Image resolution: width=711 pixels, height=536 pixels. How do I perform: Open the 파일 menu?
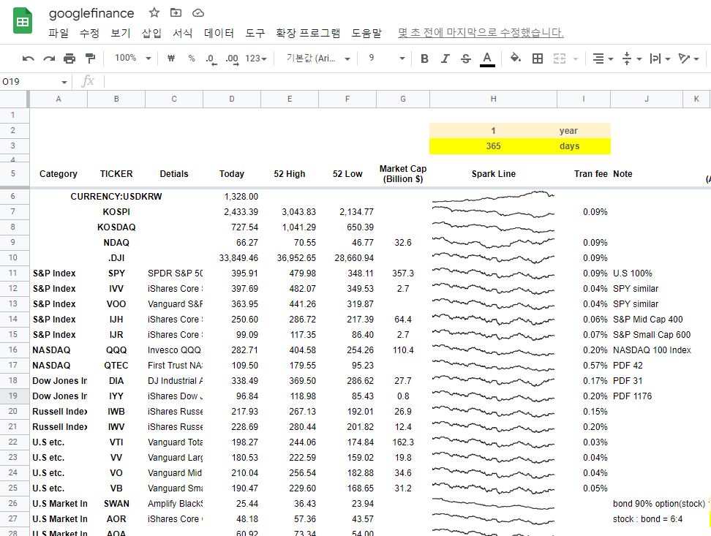pos(59,33)
